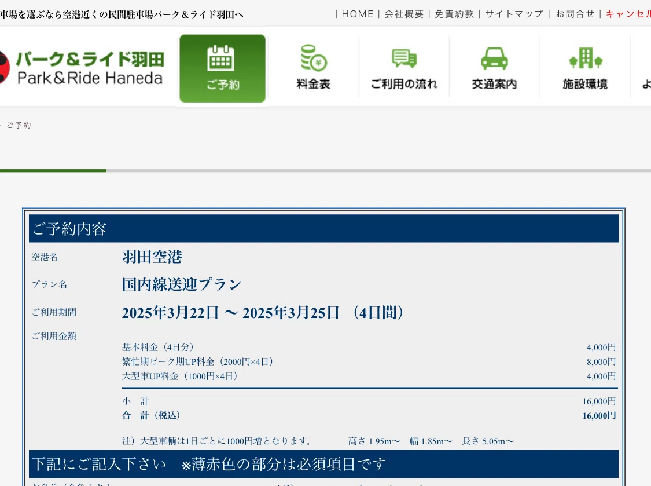Open the 免責約款 link
651x486 pixels.
point(454,14)
